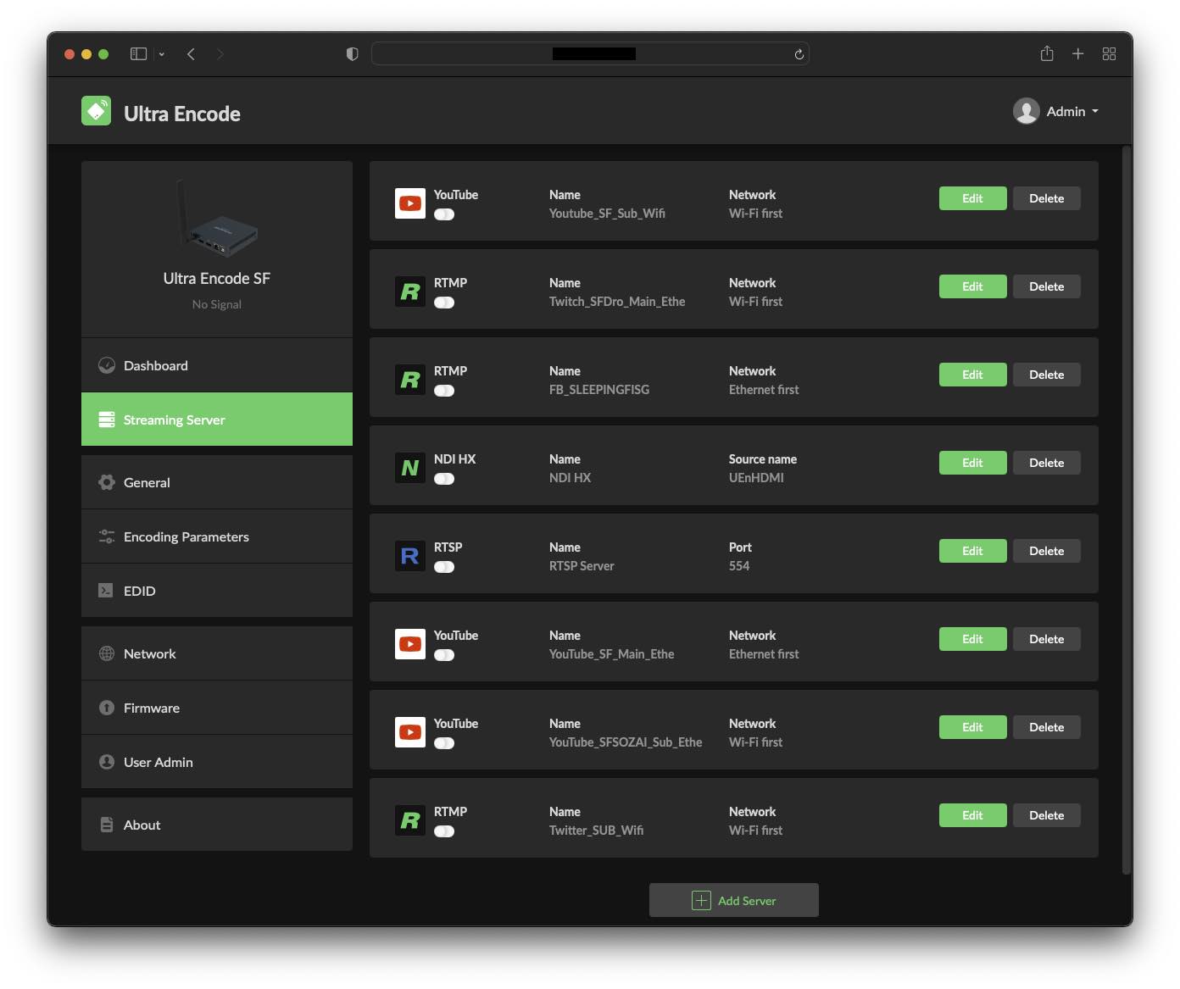The height and width of the screenshot is (989, 1180).
Task: Click the Admin user avatar icon
Action: 1026,111
